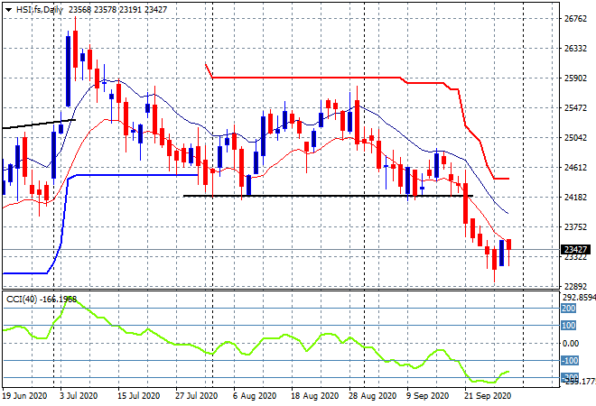The height and width of the screenshot is (406, 596).
Task: Select the CCI -100 level marker
Action: (x=570, y=360)
